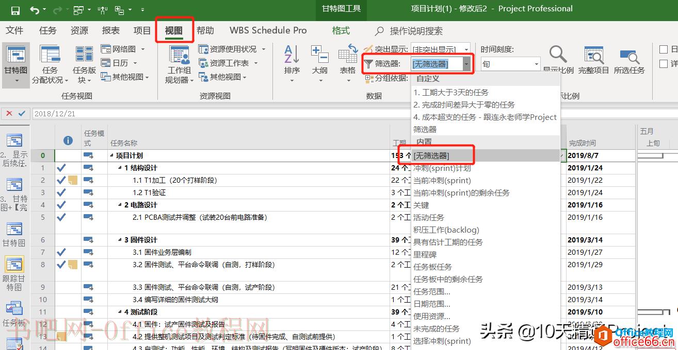Select Calendar (日历) view

click(120, 63)
